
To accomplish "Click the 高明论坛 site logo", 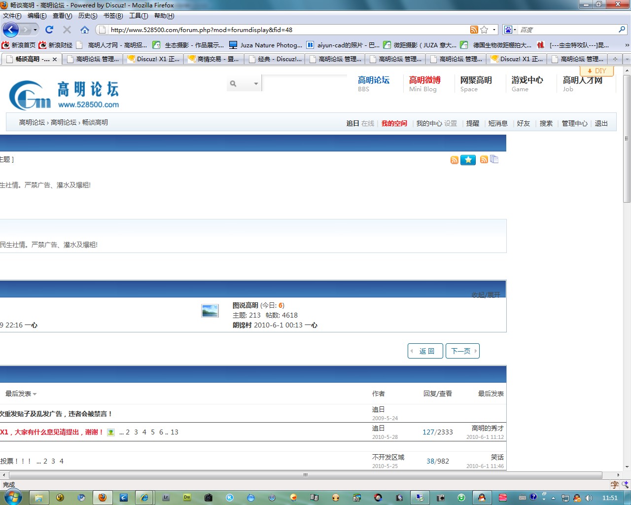I will click(64, 95).
